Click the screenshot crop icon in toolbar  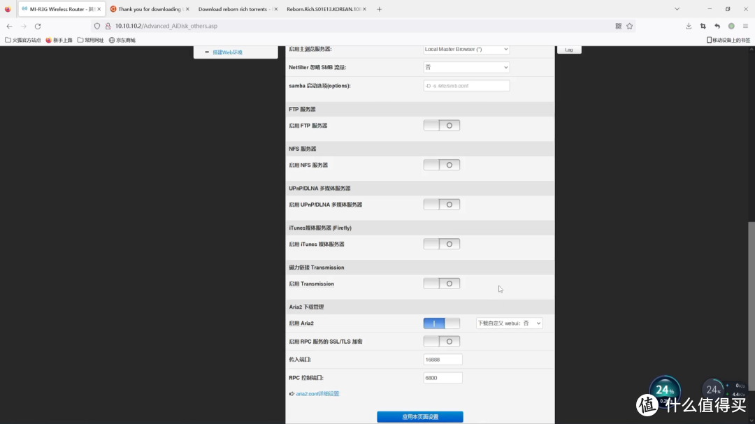[x=703, y=26]
